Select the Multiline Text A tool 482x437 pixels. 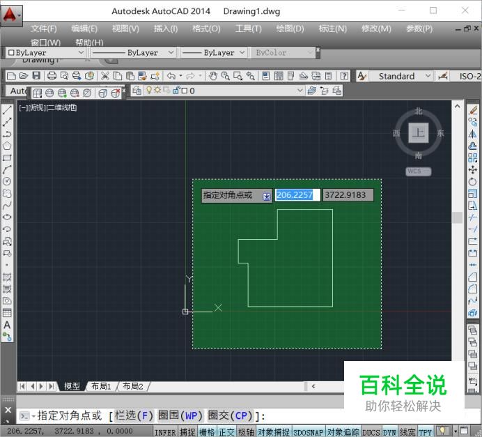coord(7,325)
